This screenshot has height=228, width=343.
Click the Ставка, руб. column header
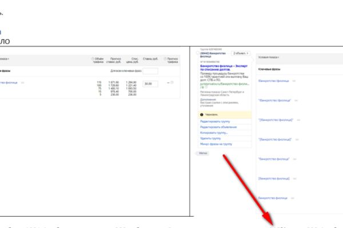tap(150, 59)
